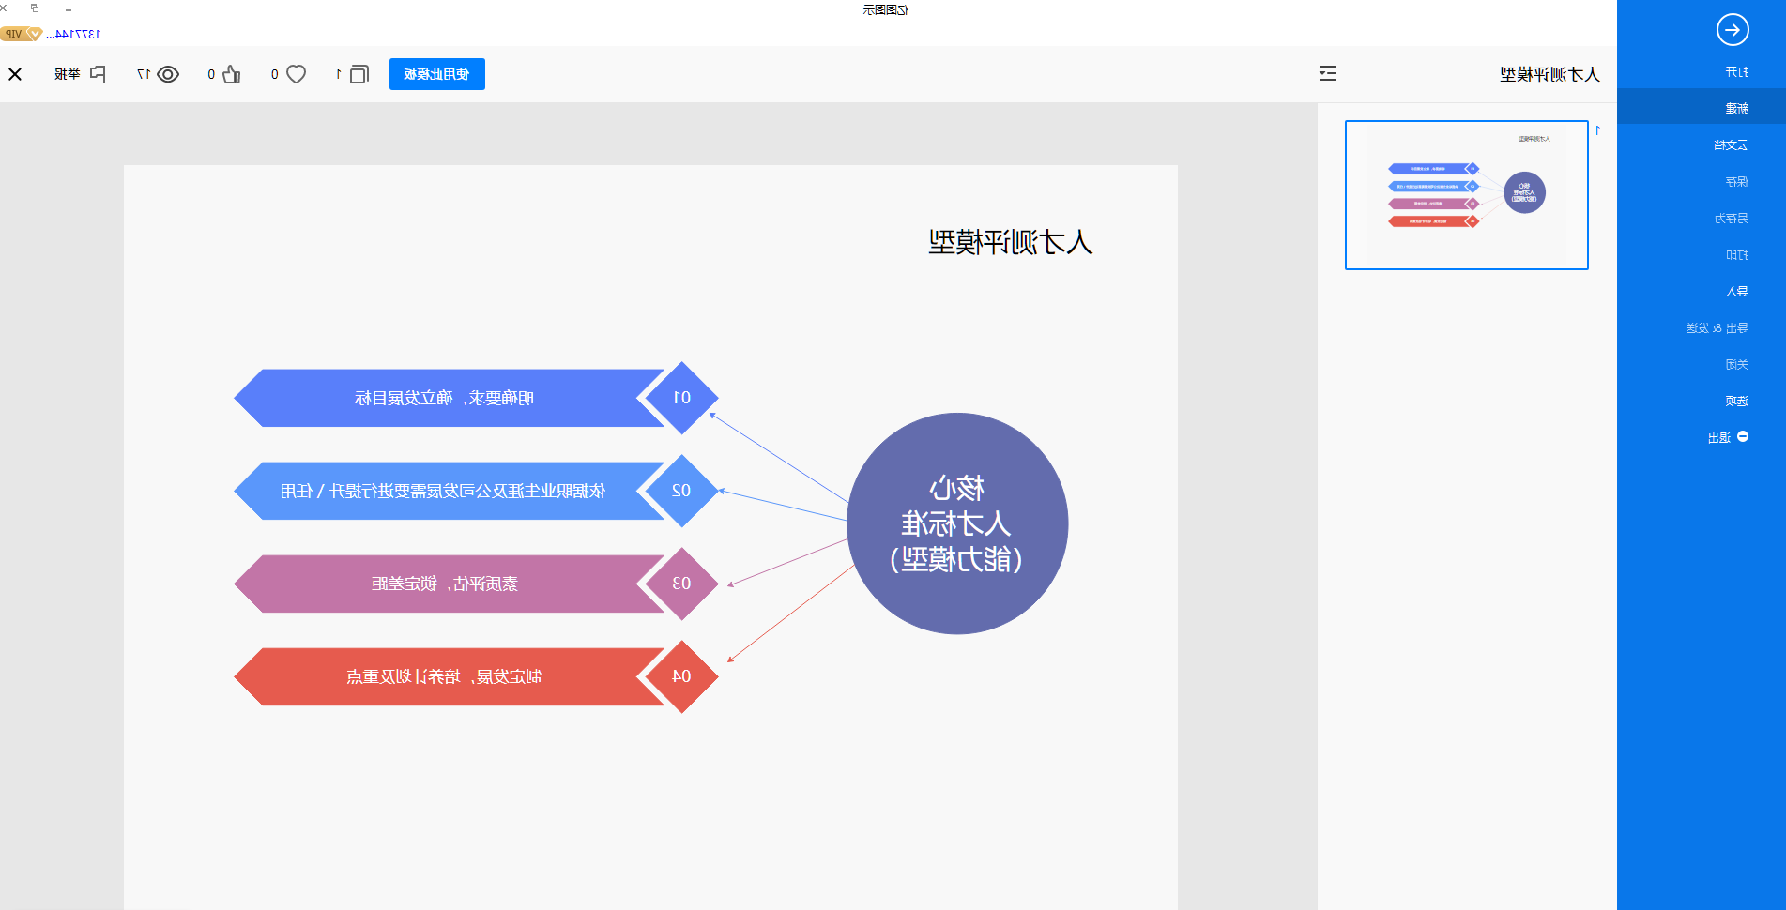Screen dimensions: 1786x910
Task: Click the 使用此模板 blue button
Action: coord(436,74)
